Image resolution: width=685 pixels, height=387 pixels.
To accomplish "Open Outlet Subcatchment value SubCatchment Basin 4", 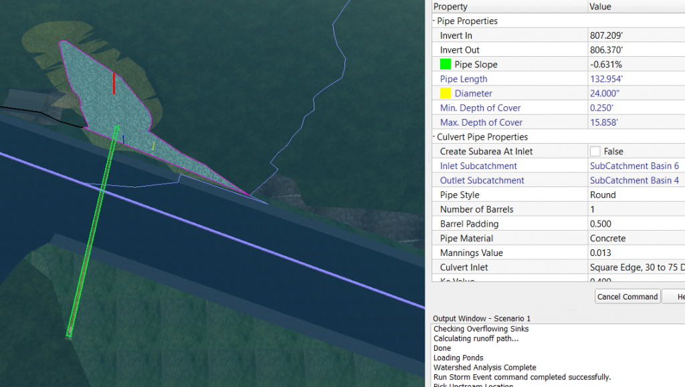I will [634, 180].
